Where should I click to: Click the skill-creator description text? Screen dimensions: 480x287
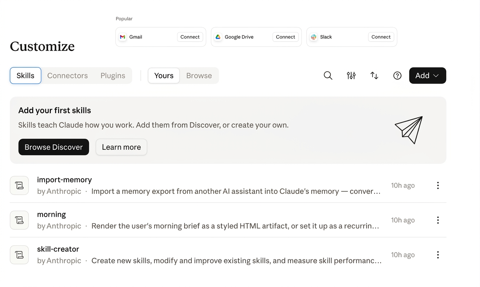click(x=237, y=261)
